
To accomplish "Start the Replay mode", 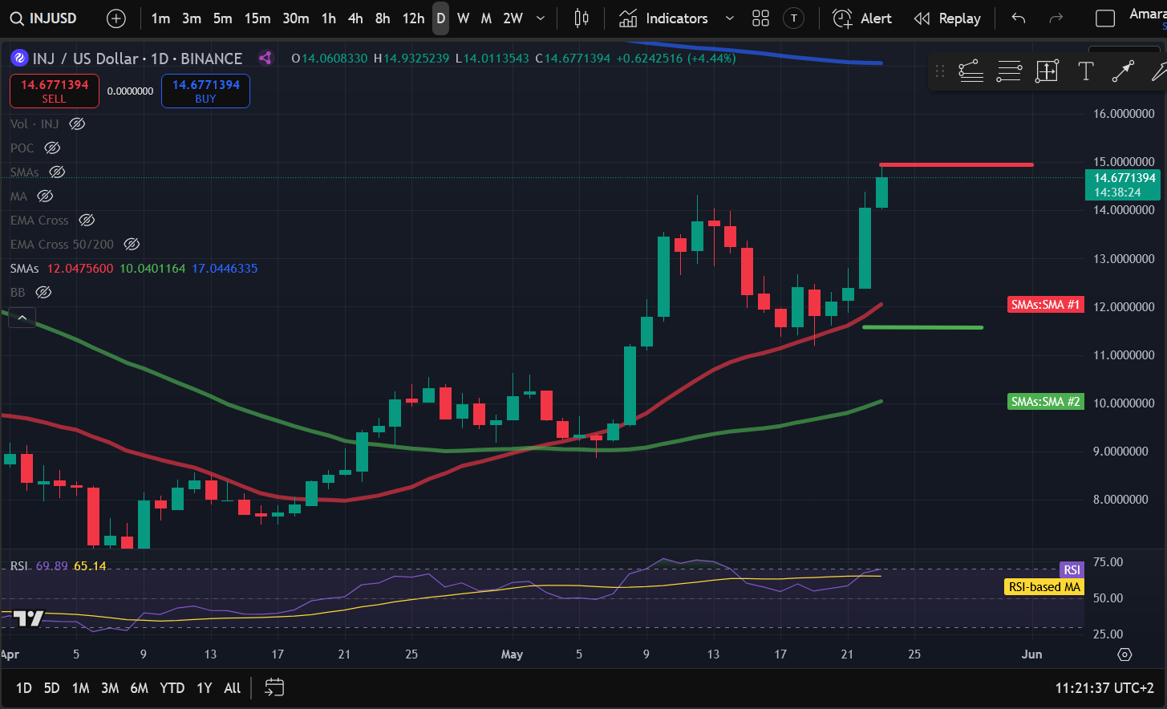I will [x=947, y=18].
